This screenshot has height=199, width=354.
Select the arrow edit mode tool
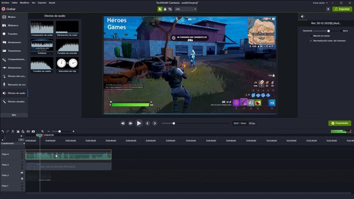pyautogui.click(x=160, y=9)
